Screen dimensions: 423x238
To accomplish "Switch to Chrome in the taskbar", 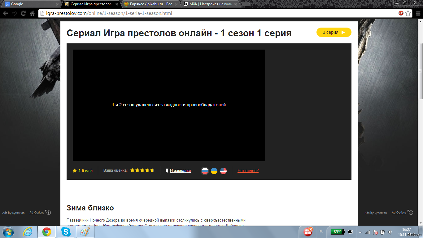I will pyautogui.click(x=47, y=232).
